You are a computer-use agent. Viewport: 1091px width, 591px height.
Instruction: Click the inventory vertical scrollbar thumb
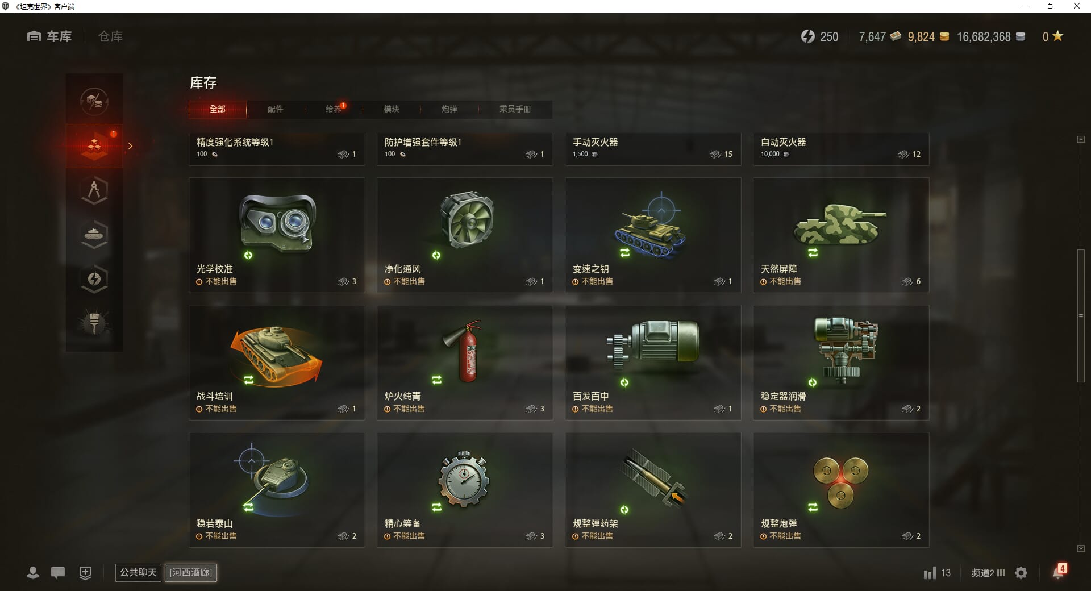click(1081, 316)
